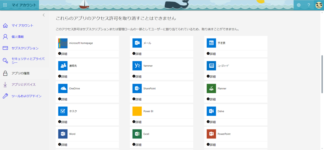This screenshot has height=150, width=324.
Task: Show 詳細 under PowerPoint
Action: tap(211, 145)
